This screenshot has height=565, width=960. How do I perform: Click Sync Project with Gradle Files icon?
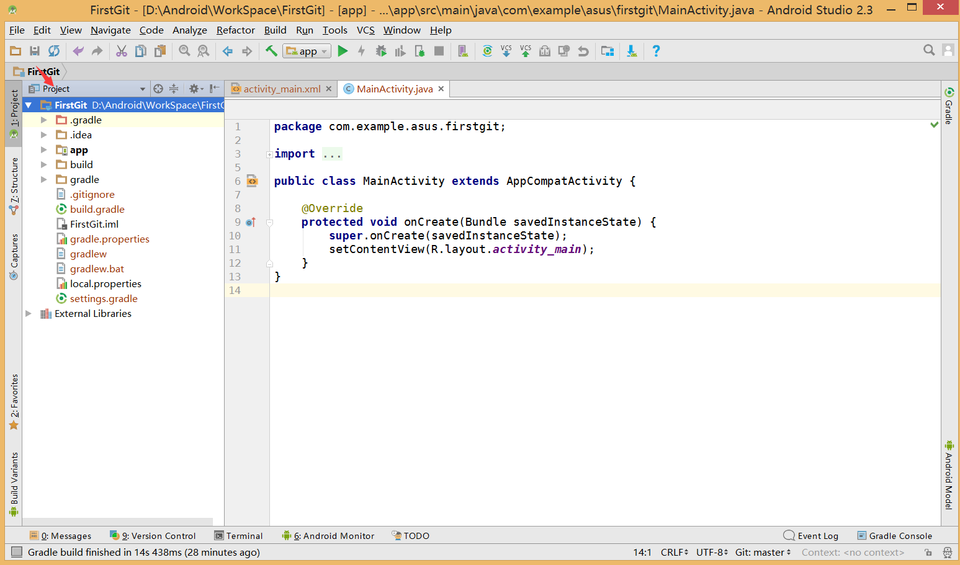coord(487,51)
